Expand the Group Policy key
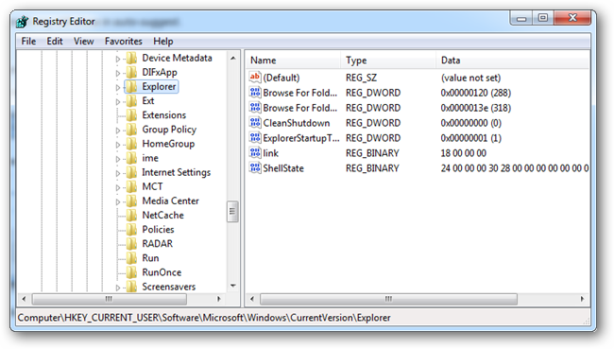Screen dimensions: 614x349 tap(118, 131)
